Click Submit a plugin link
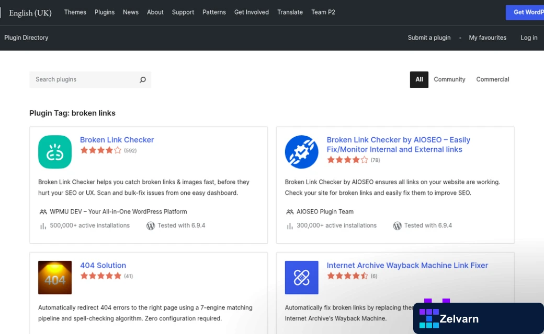544x334 pixels. [429, 38]
